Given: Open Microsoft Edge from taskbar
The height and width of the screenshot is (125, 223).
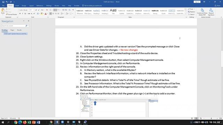Looking at the screenshot, I should point(20,122).
